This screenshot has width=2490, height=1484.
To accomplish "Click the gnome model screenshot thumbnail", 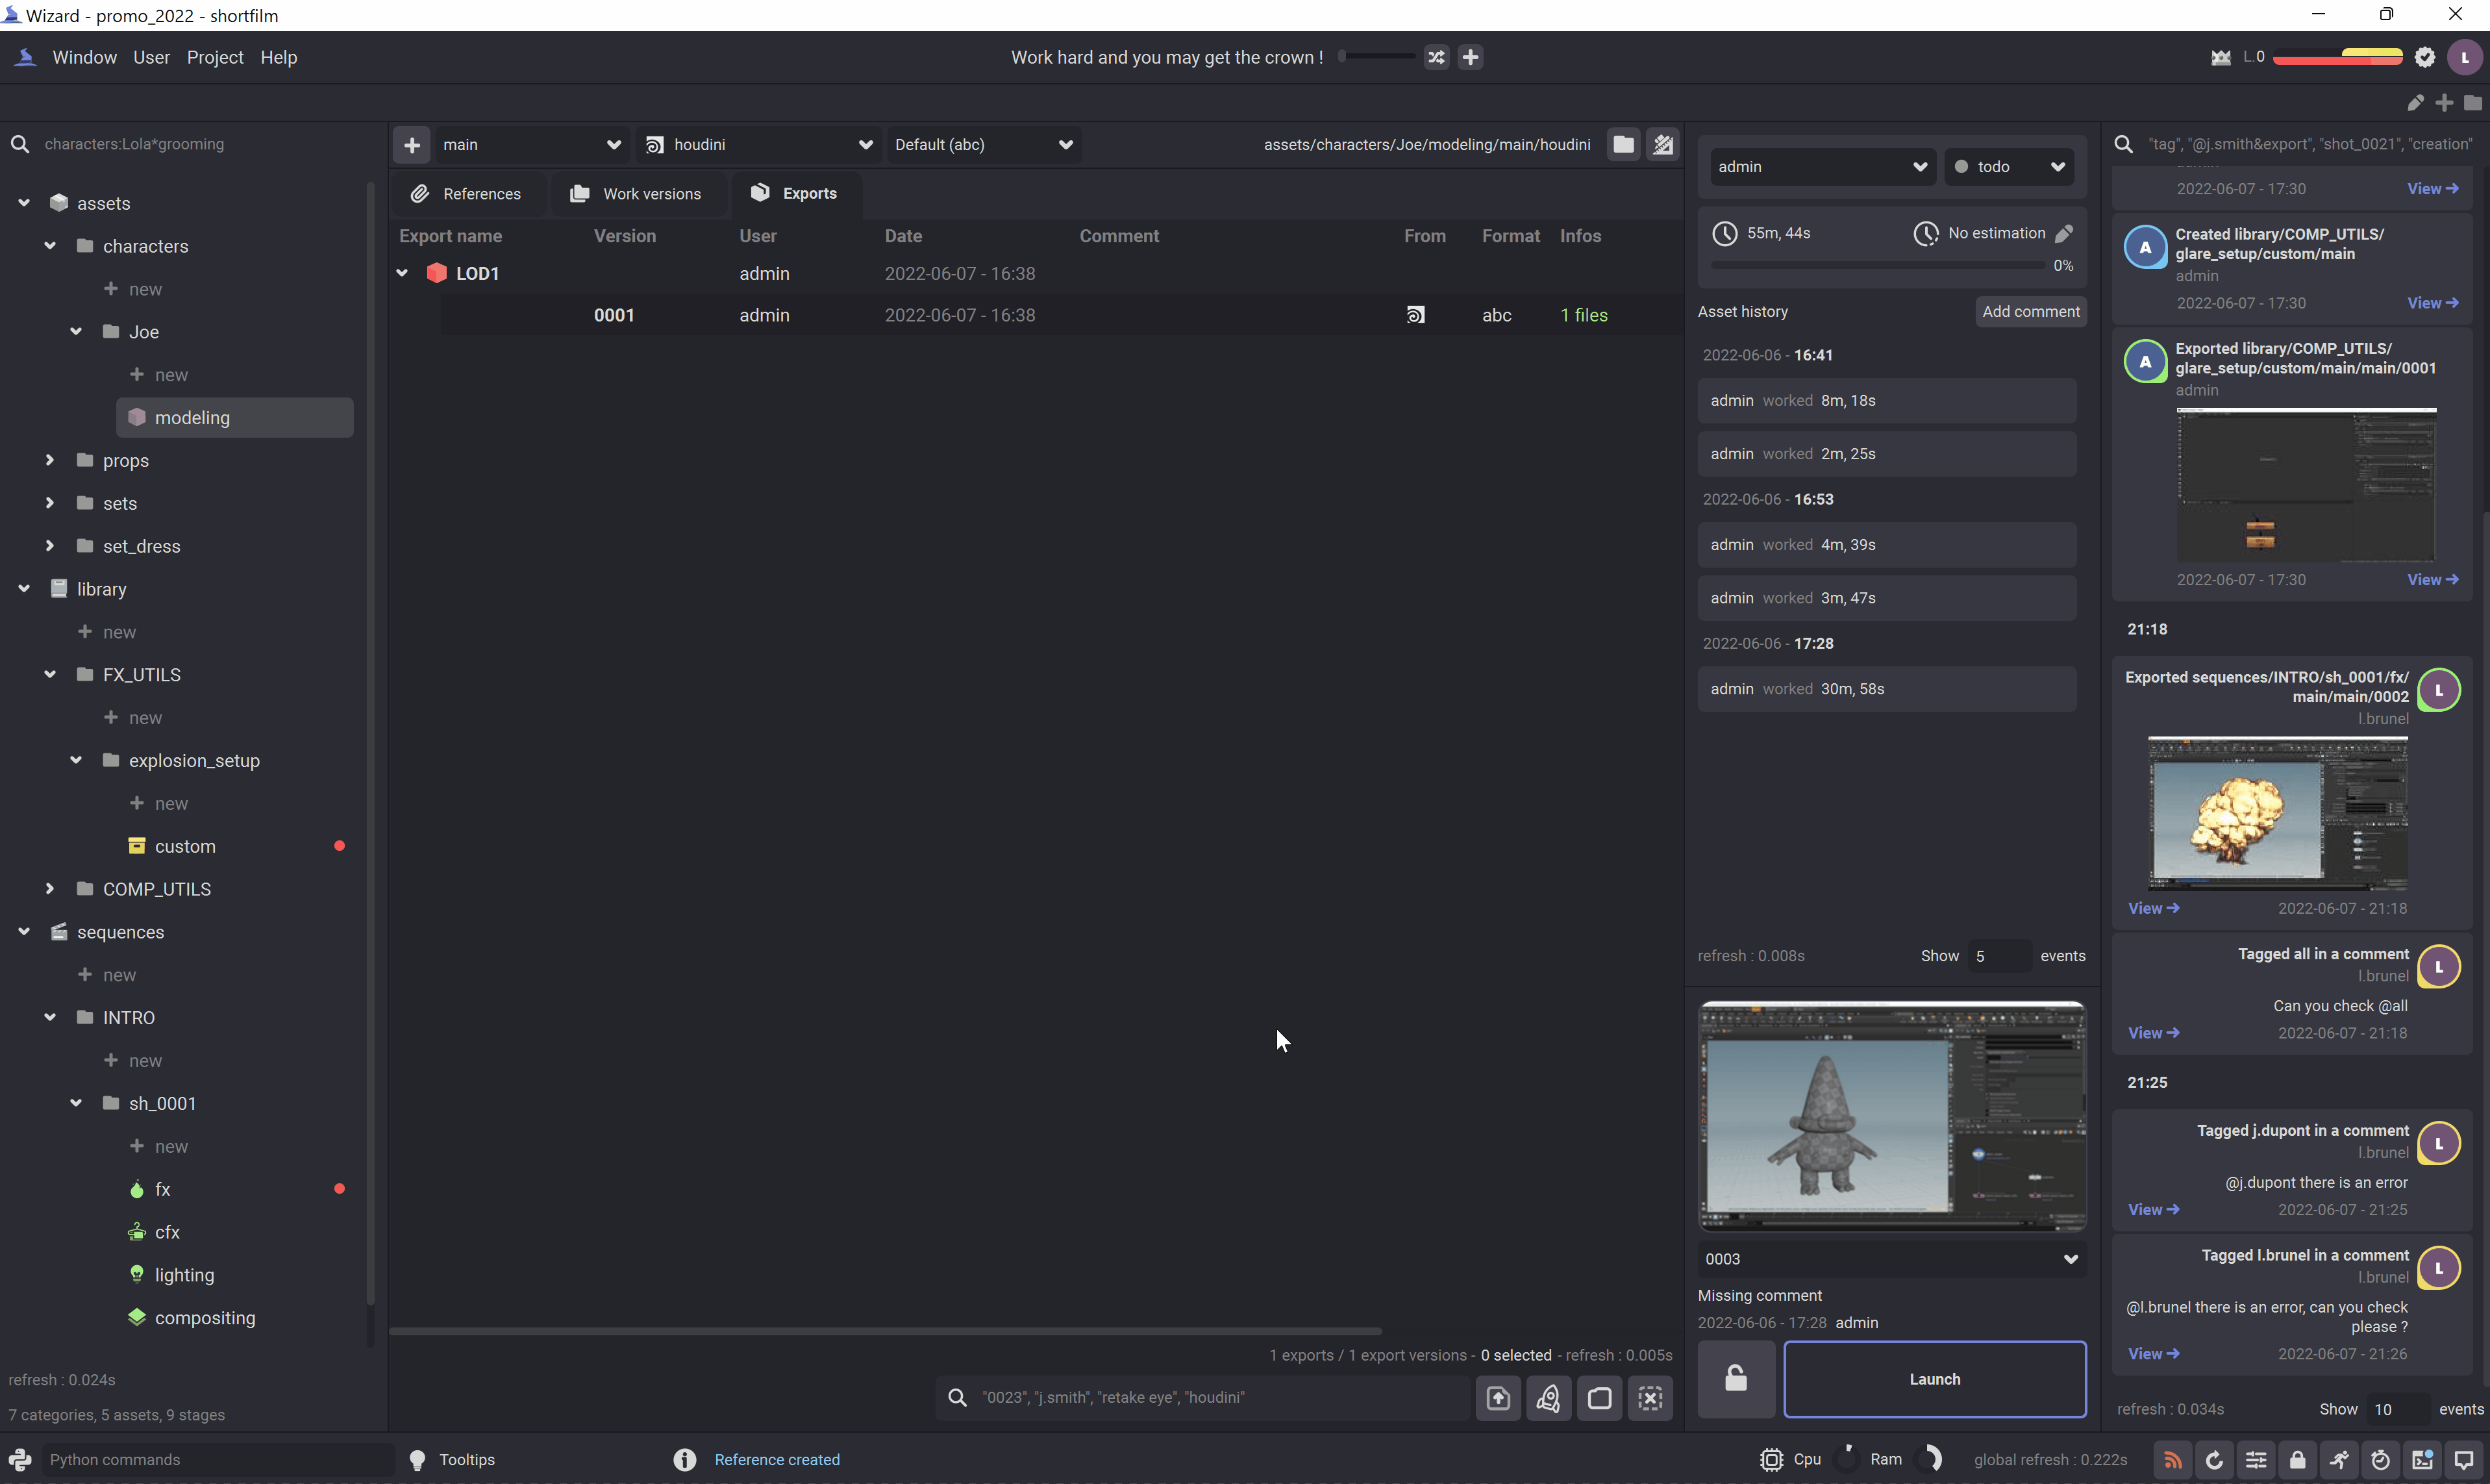I will [1891, 1116].
